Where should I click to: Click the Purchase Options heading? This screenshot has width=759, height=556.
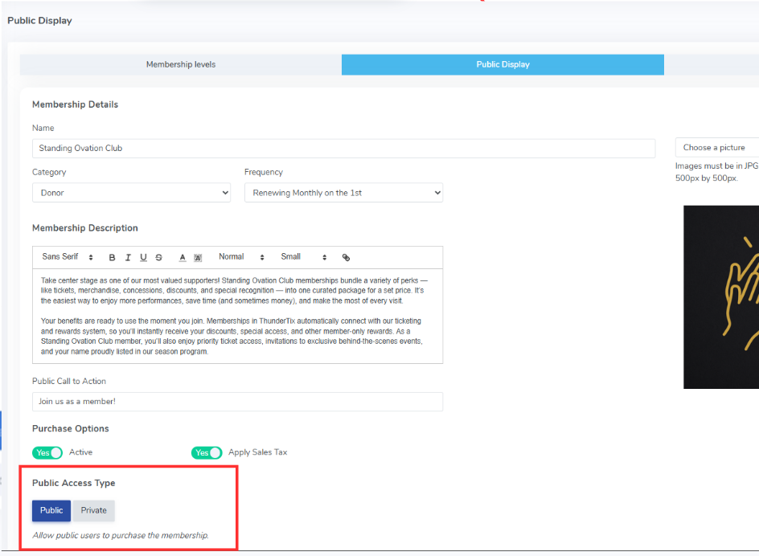coord(71,429)
